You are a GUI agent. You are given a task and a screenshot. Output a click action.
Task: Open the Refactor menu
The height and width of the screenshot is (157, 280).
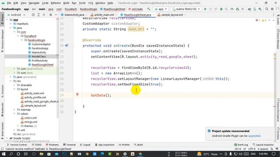pyautogui.click(x=56, y=3)
